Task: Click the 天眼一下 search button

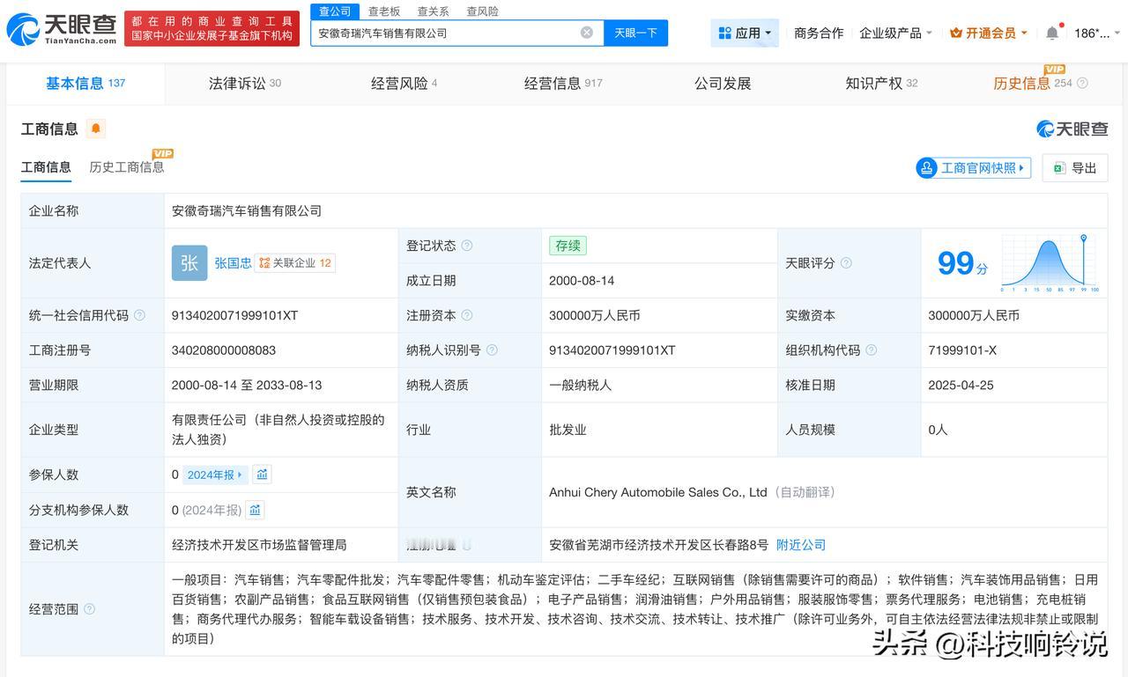Action: 635,33
